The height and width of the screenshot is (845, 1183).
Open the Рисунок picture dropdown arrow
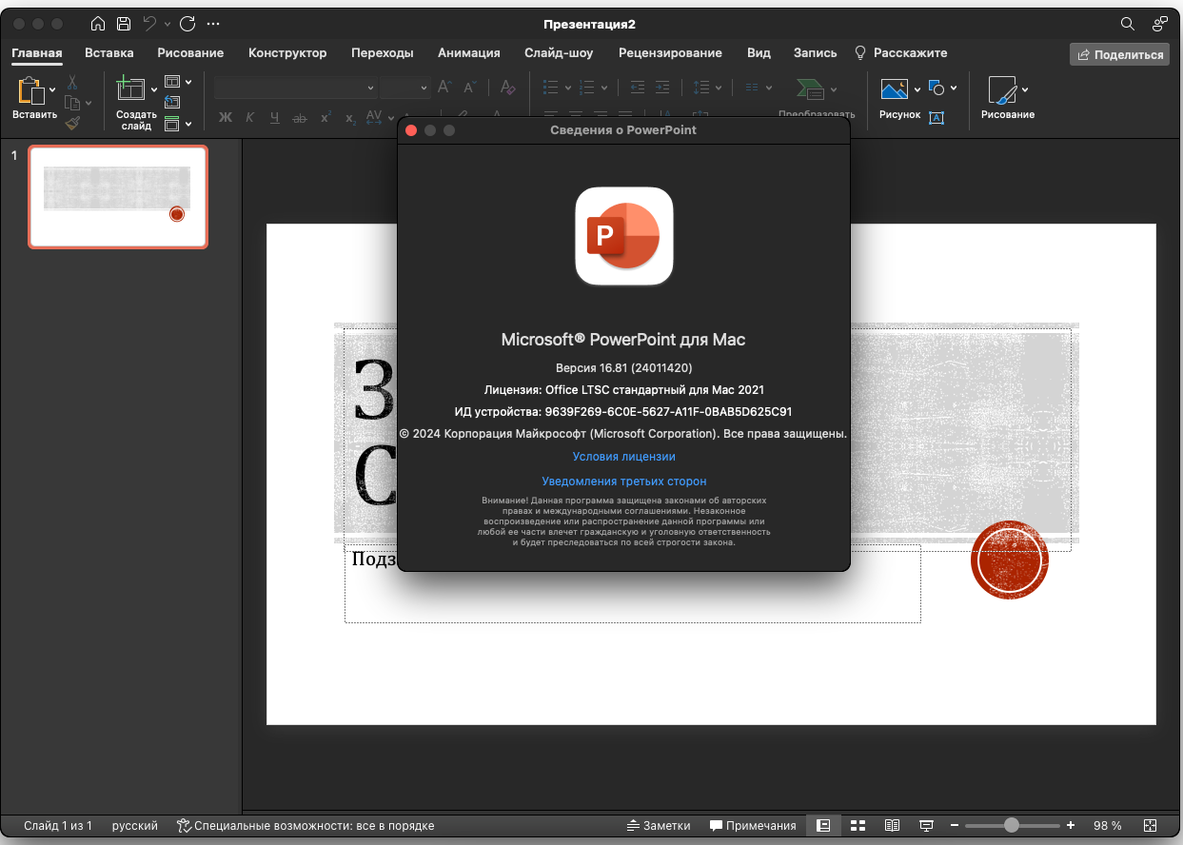917,89
